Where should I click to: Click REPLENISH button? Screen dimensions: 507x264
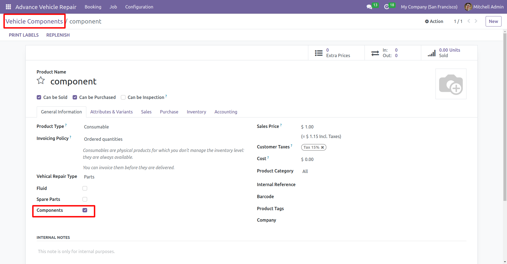pos(58,35)
